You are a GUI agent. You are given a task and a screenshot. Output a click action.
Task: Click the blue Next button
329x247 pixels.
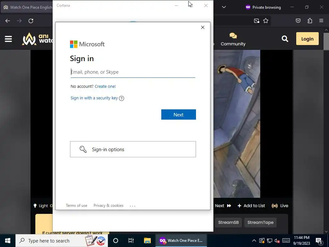click(x=179, y=114)
